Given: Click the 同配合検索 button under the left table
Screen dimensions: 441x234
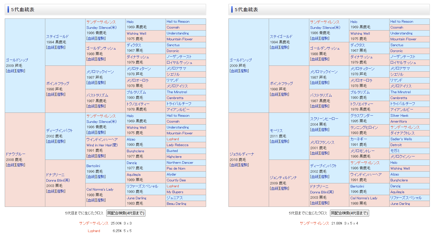Looking at the screenshot, I should click(126, 213).
